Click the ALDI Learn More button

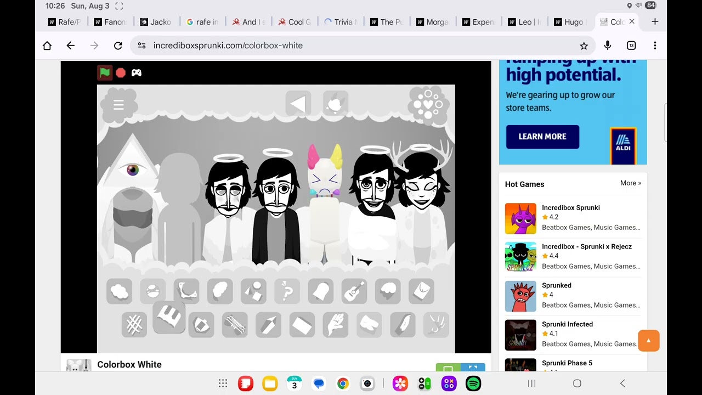(x=542, y=137)
